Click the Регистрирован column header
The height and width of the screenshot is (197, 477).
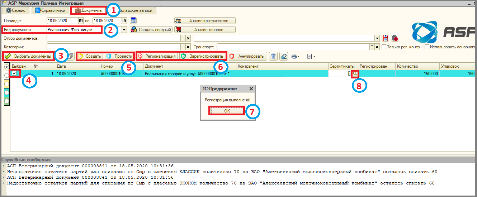pos(377,67)
